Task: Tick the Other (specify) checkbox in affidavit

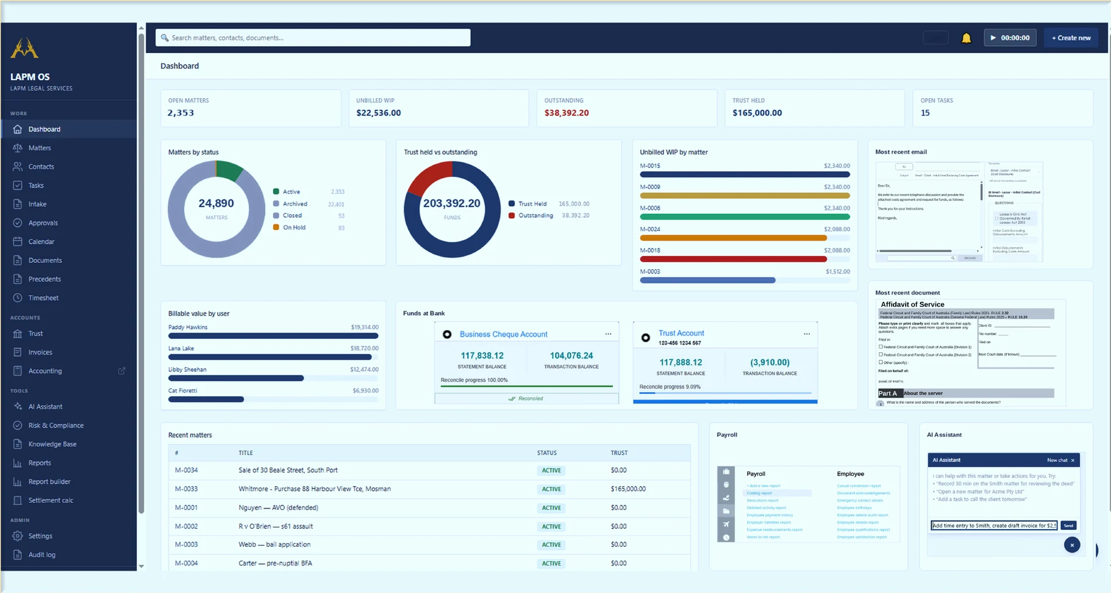Action: 881,362
